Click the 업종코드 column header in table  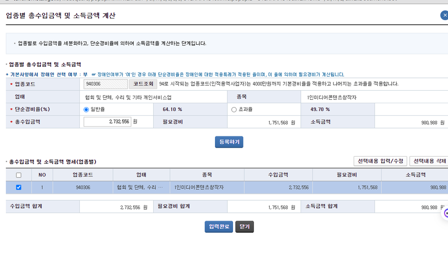click(83, 175)
